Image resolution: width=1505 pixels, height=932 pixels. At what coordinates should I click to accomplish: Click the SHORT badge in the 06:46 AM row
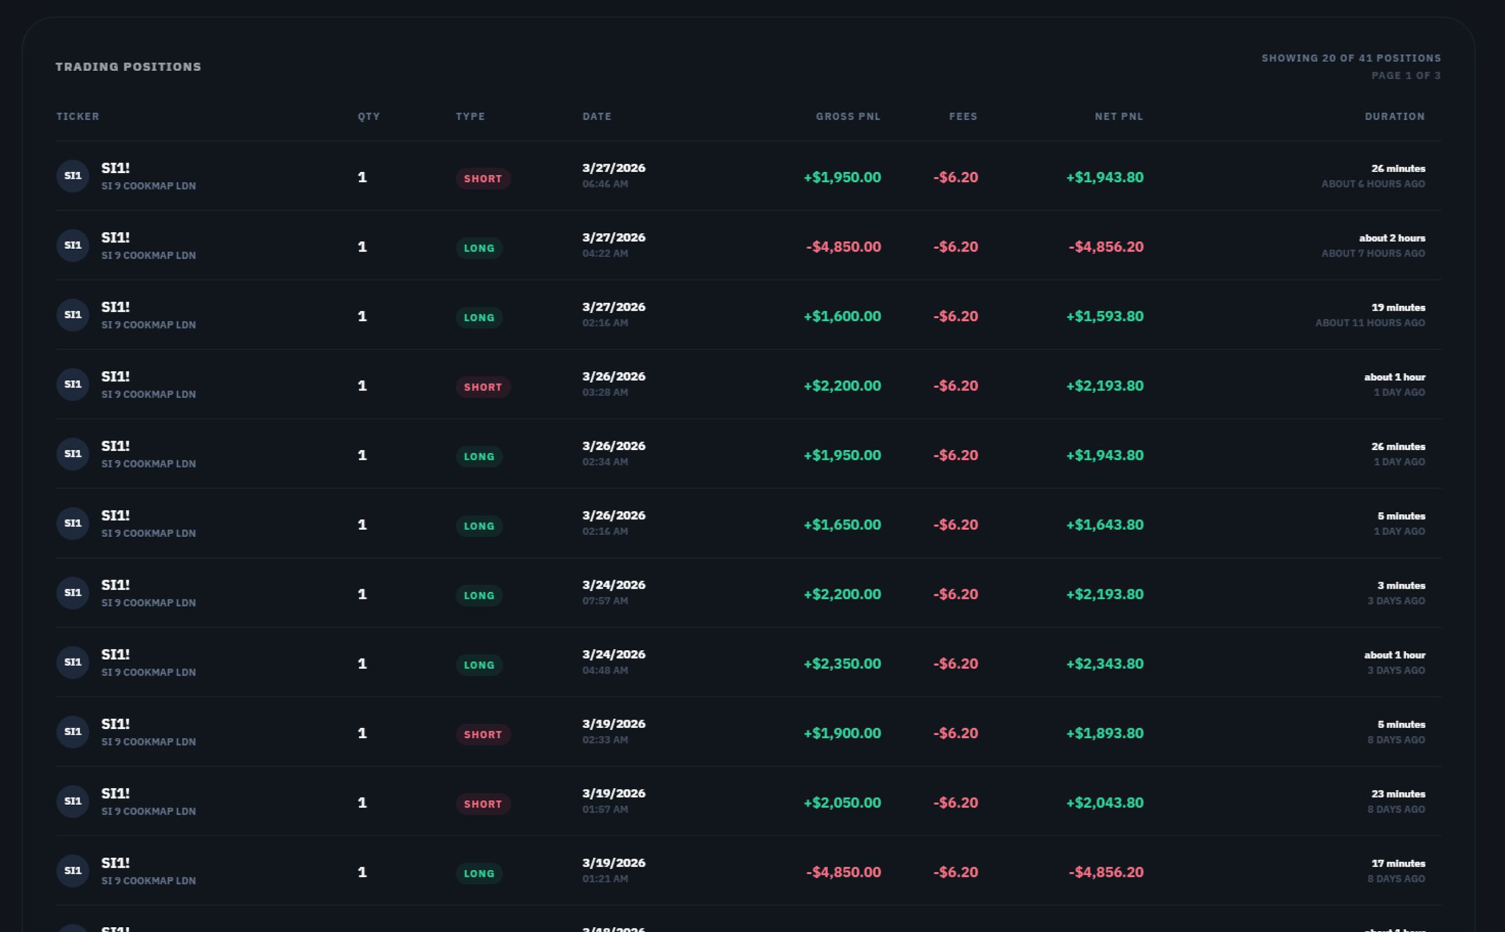tap(483, 179)
